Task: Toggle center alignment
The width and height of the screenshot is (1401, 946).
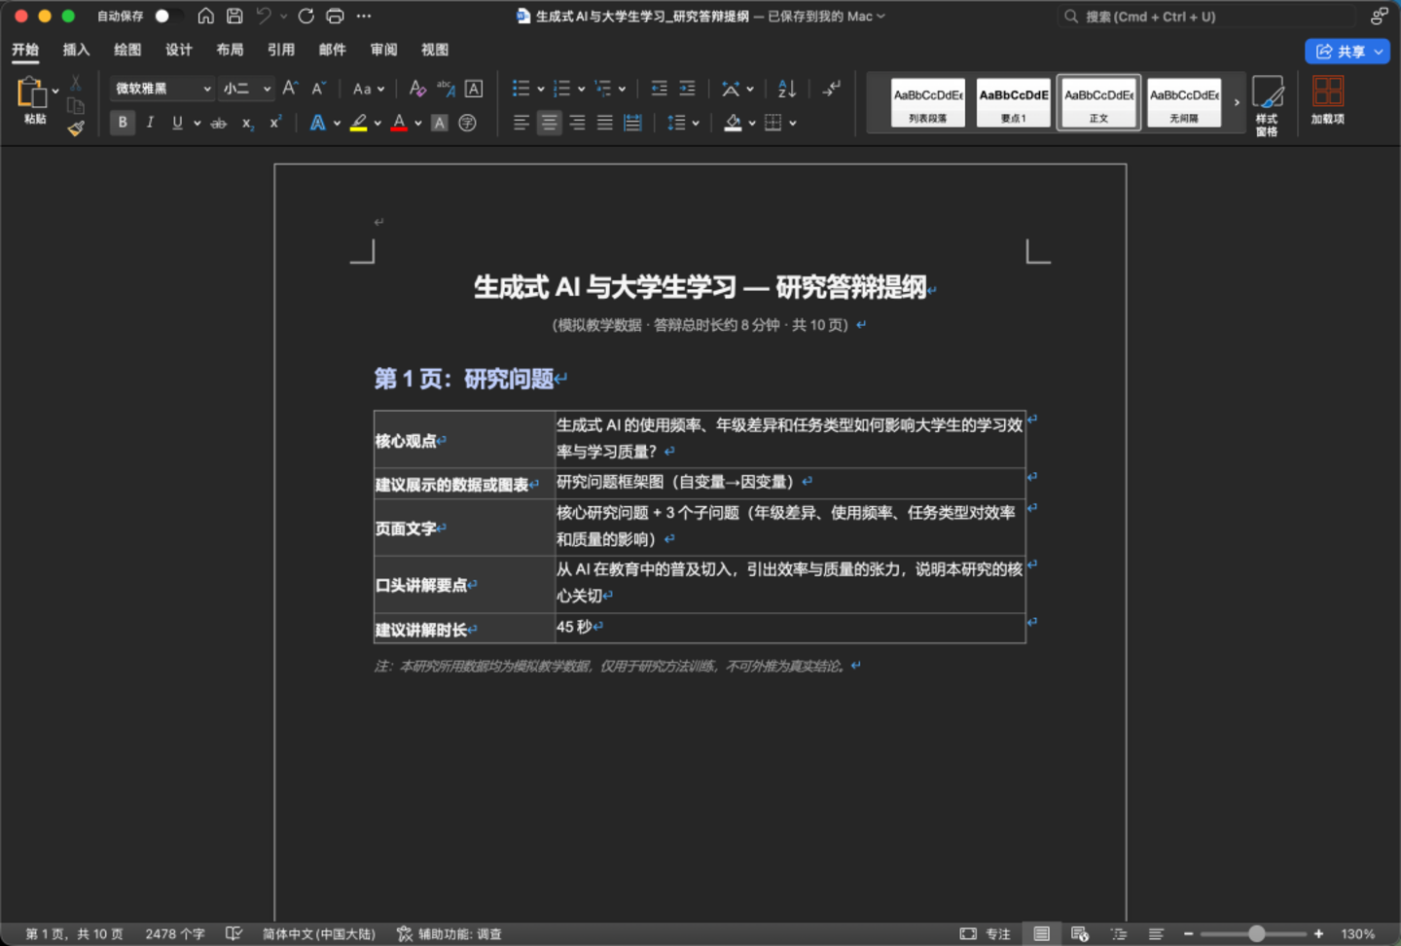Action: click(x=550, y=123)
